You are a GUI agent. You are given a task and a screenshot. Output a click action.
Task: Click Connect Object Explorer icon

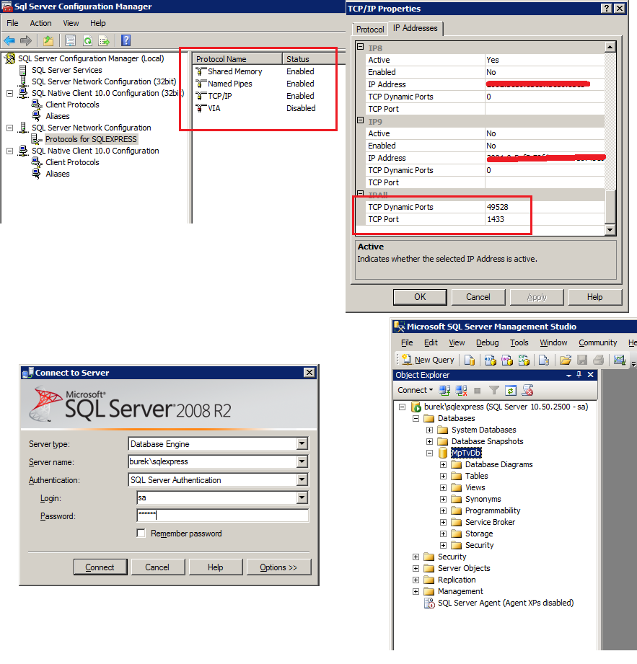tap(444, 391)
